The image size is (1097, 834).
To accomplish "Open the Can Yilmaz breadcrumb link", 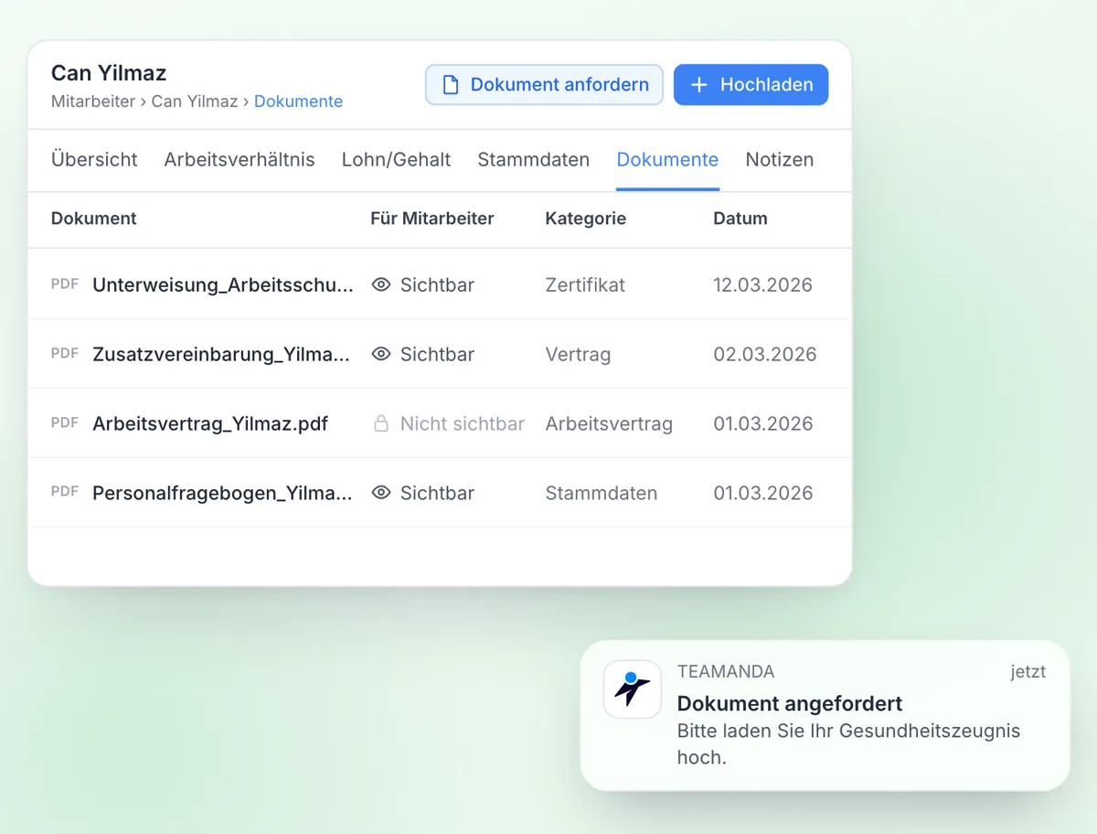I will (194, 102).
